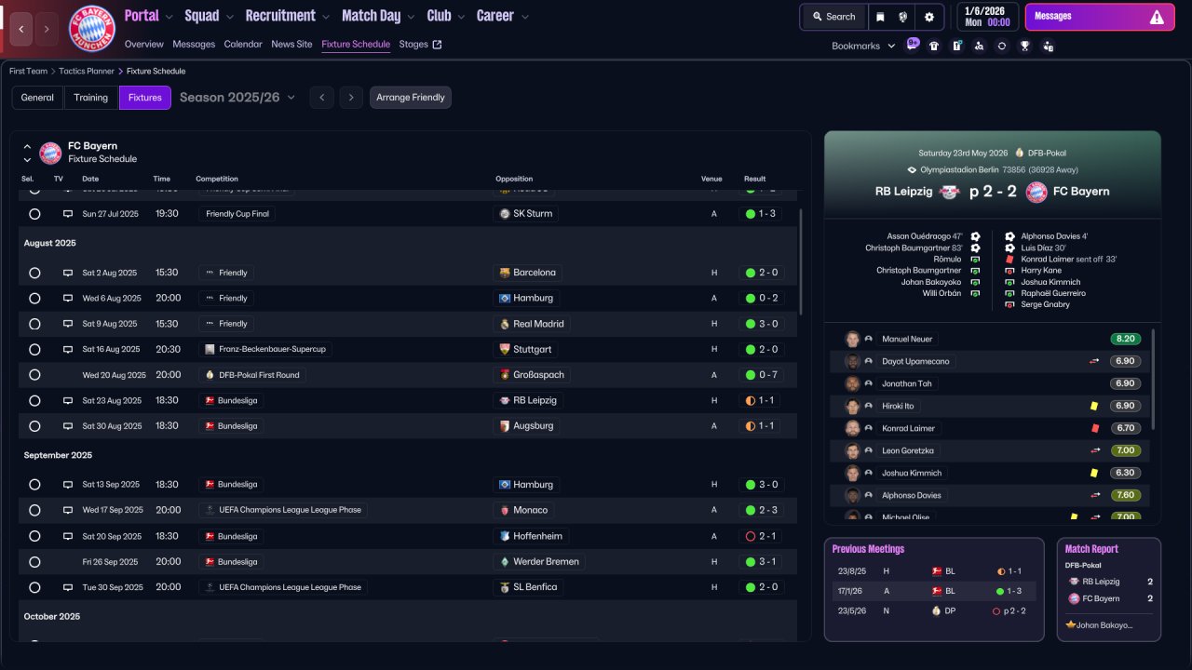Click the FC Bayern logo in match header
The height and width of the screenshot is (670, 1192).
click(x=1036, y=192)
